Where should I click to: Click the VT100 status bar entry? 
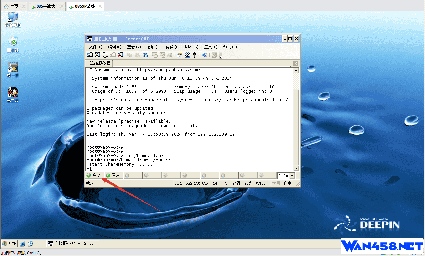260,183
